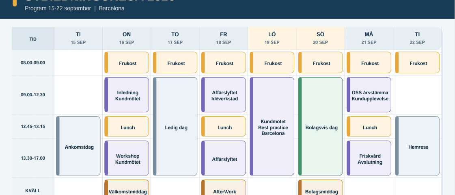
Task: Select Wednesday's Lunch block
Action: click(x=127, y=126)
